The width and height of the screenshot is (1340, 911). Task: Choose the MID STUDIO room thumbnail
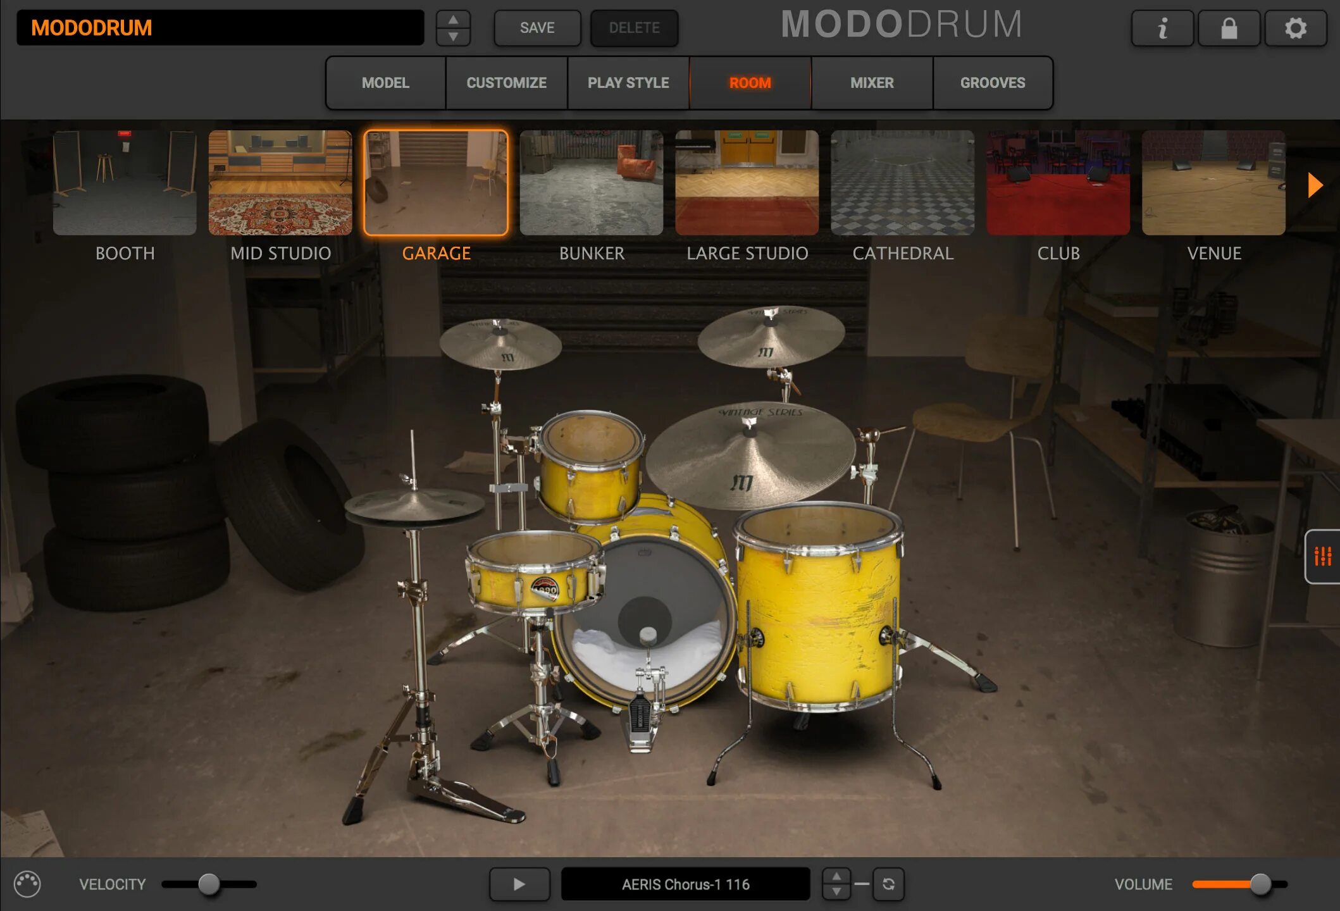pos(280,183)
